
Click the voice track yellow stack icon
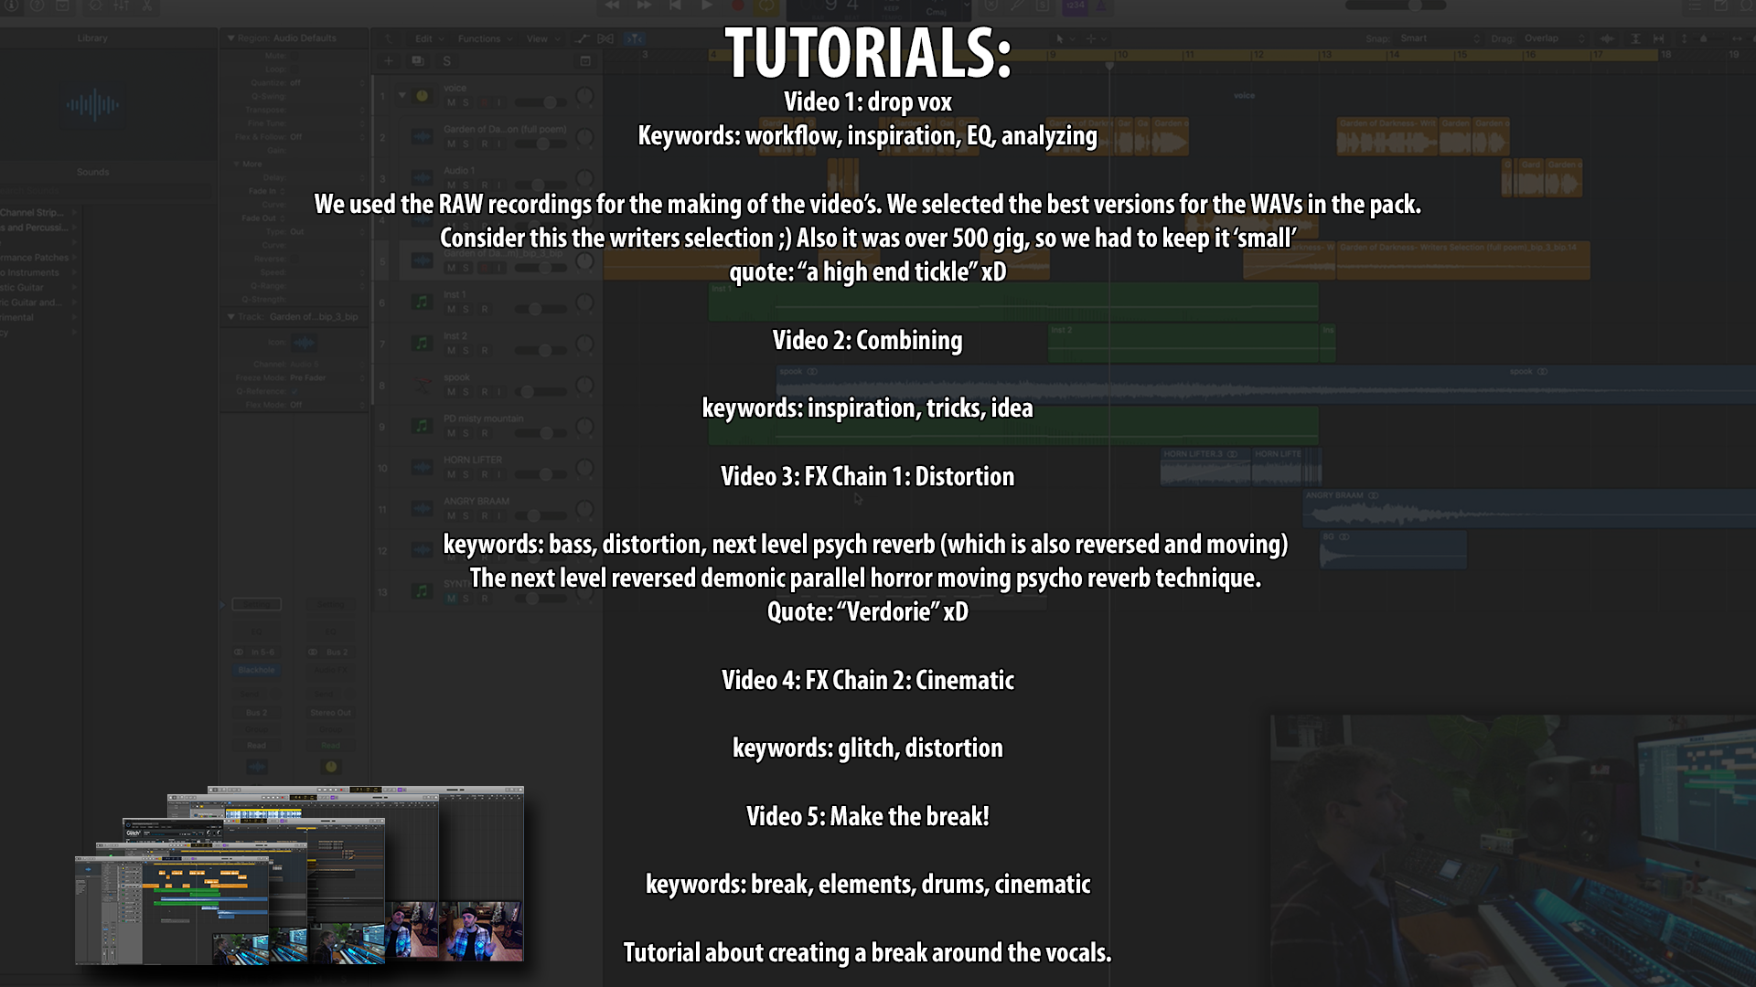tap(422, 96)
